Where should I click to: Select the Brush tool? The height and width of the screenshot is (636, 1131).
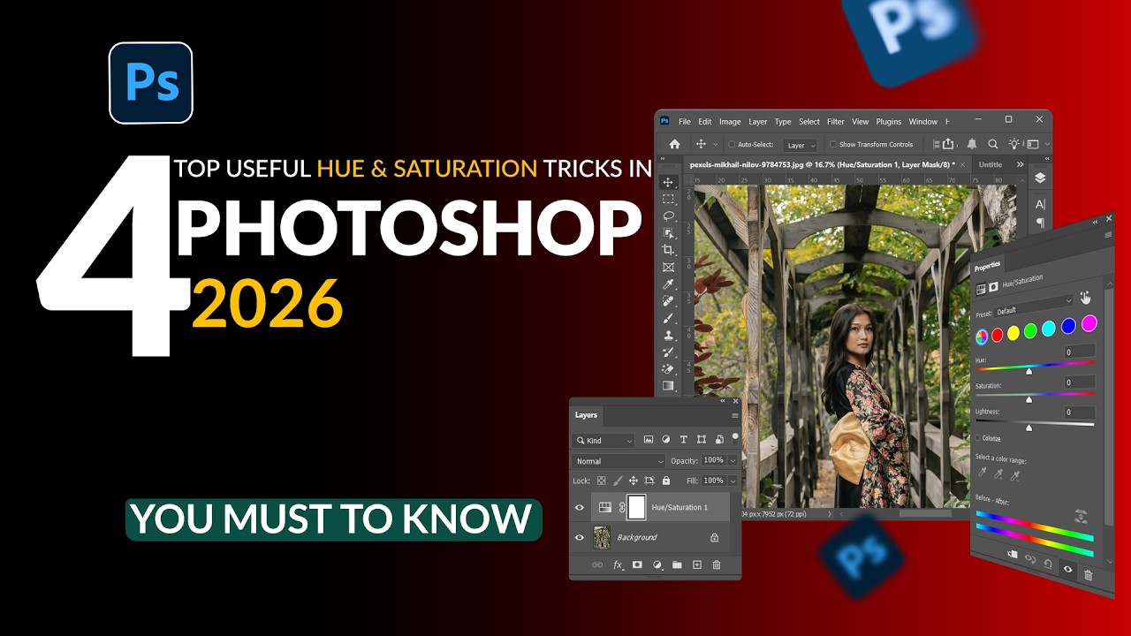[x=668, y=318]
